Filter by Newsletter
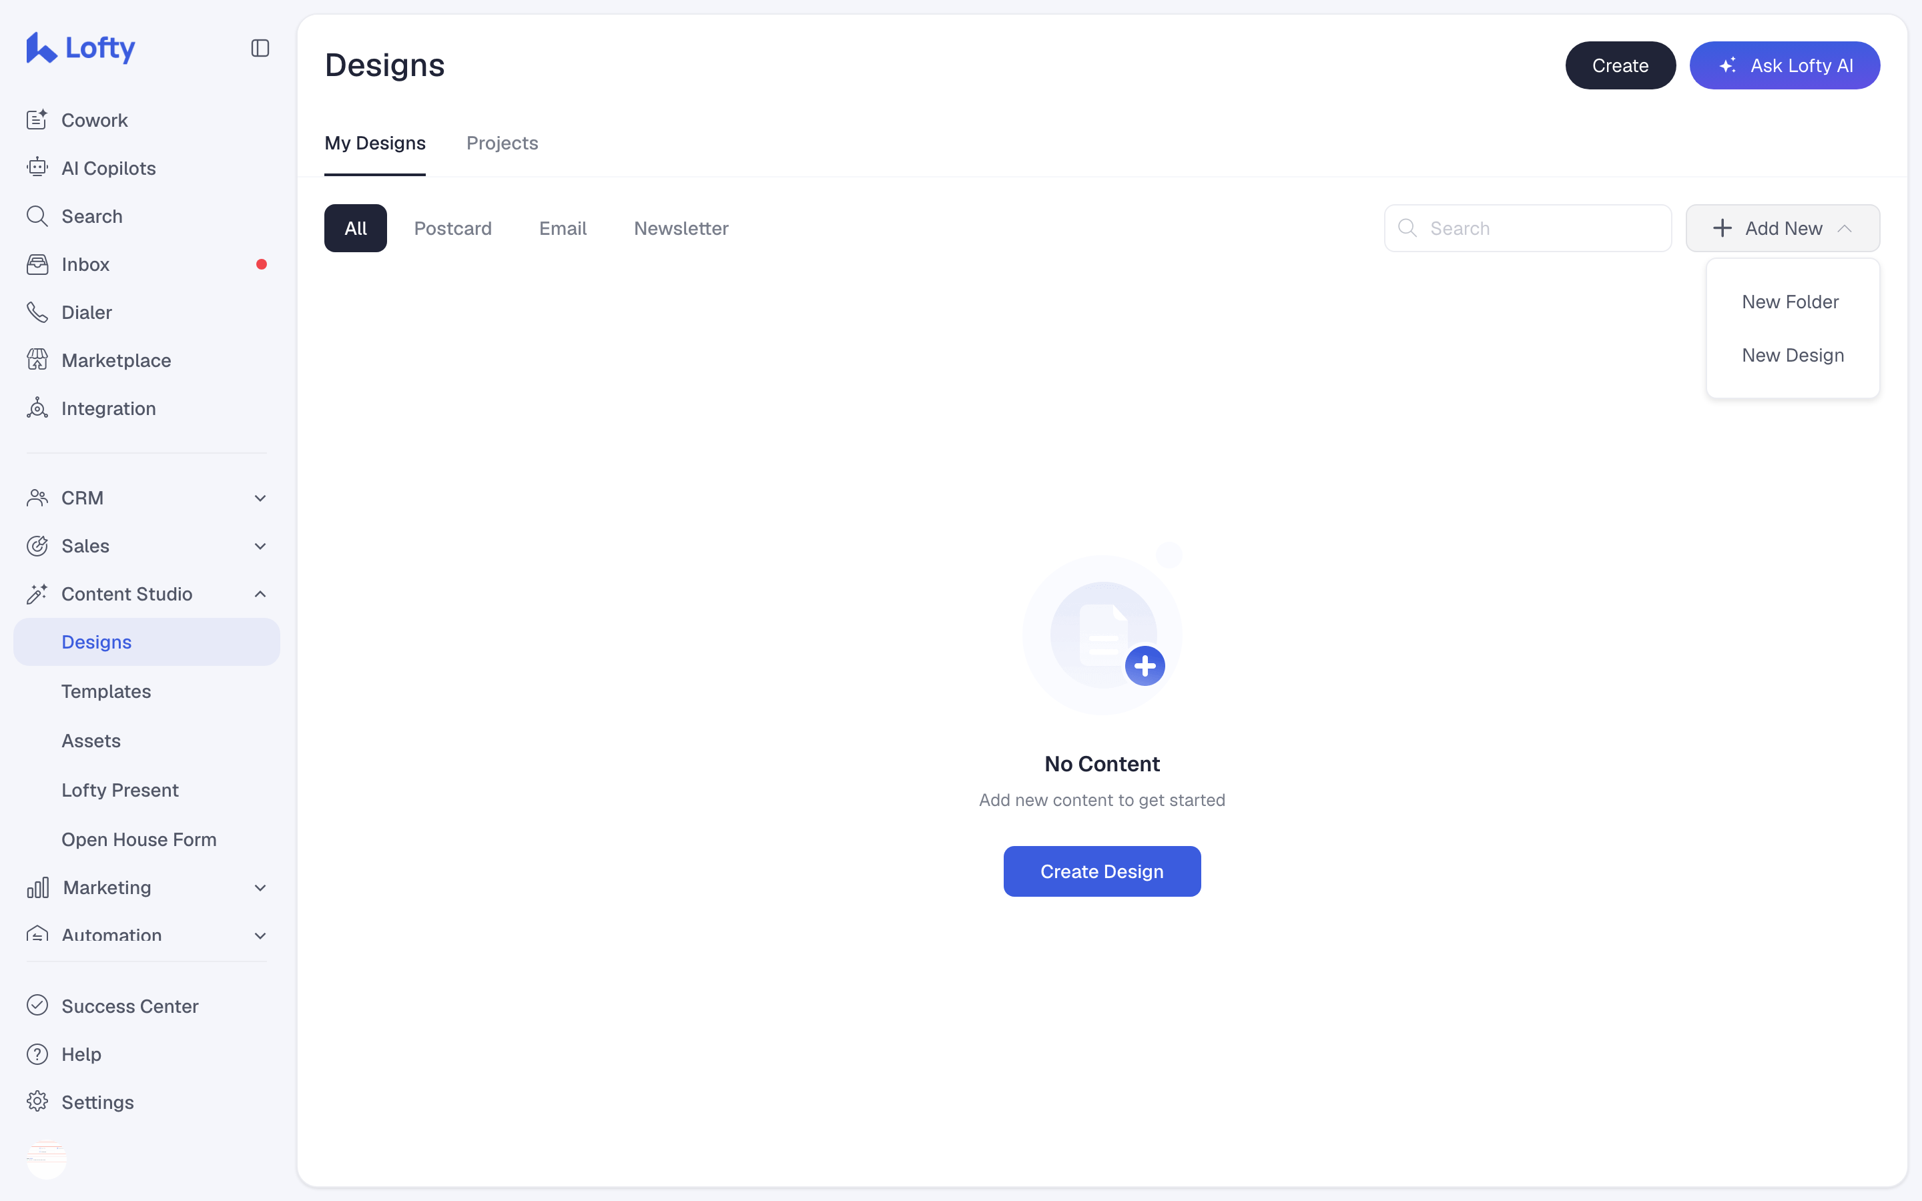 point(681,228)
